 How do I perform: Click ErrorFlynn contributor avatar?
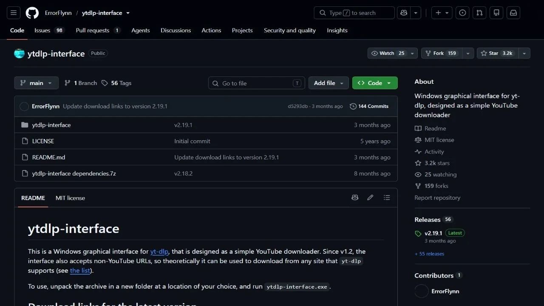[x=422, y=291]
